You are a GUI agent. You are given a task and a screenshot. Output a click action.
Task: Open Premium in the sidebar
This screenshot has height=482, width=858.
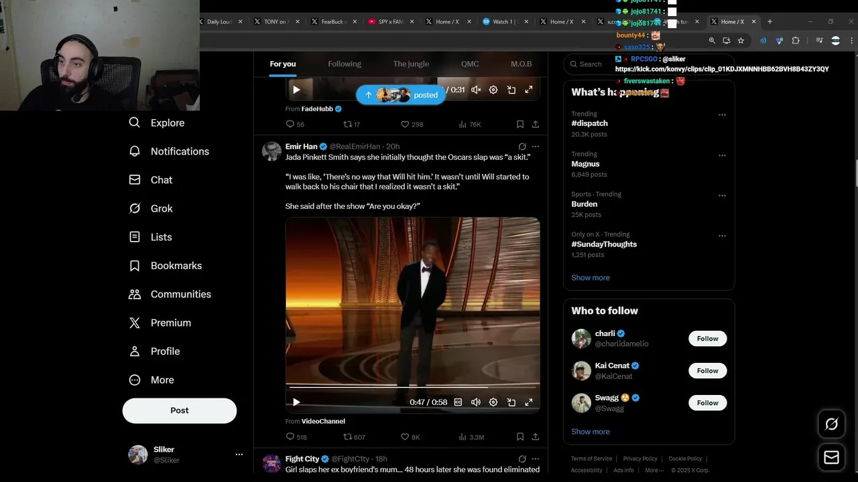[160, 323]
